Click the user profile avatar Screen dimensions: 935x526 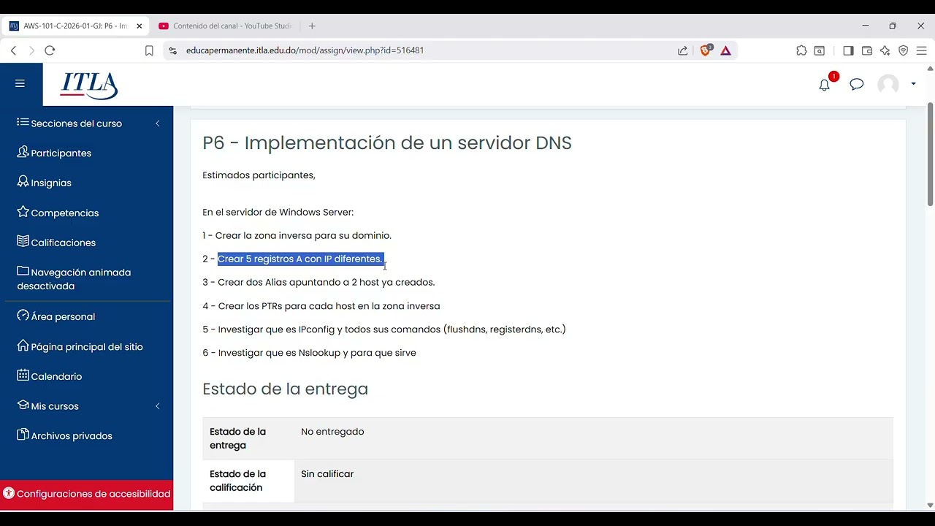tap(888, 84)
